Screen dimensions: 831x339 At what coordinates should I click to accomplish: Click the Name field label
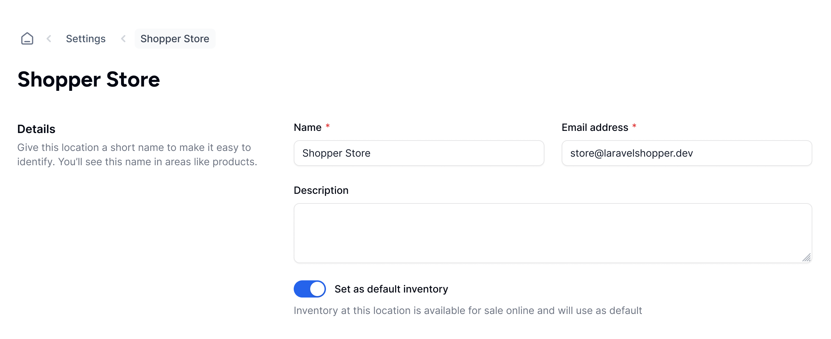[307, 127]
